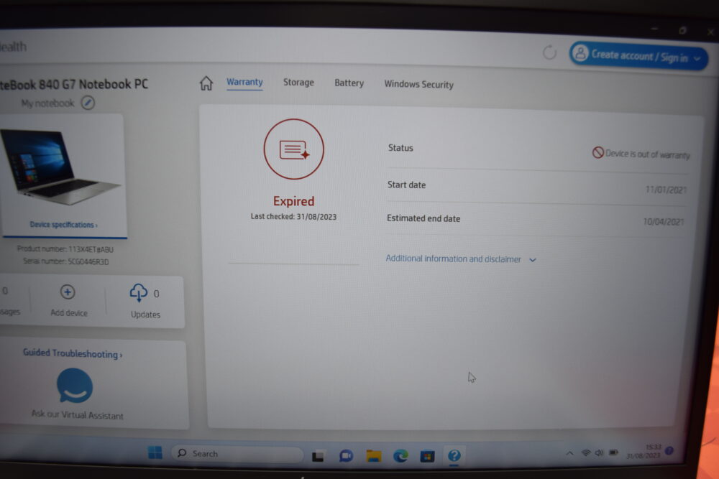The width and height of the screenshot is (719, 479).
Task: Open File Explorer from the taskbar
Action: tap(374, 455)
